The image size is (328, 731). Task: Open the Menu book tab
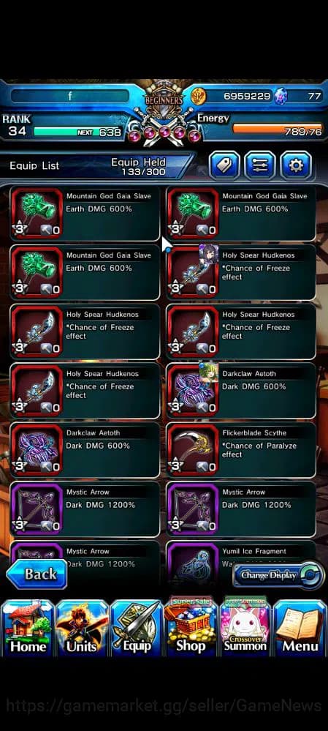click(300, 628)
